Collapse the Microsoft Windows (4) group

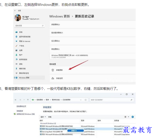[48, 123]
